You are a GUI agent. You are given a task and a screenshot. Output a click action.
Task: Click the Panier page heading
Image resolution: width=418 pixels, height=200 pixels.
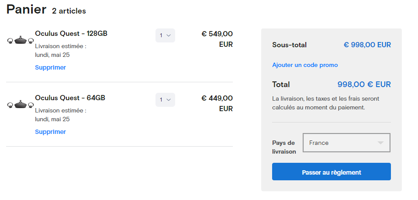point(26,9)
